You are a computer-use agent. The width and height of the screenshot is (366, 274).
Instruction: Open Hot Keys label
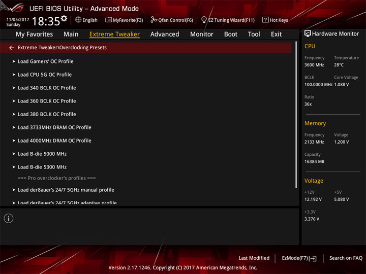click(x=279, y=20)
